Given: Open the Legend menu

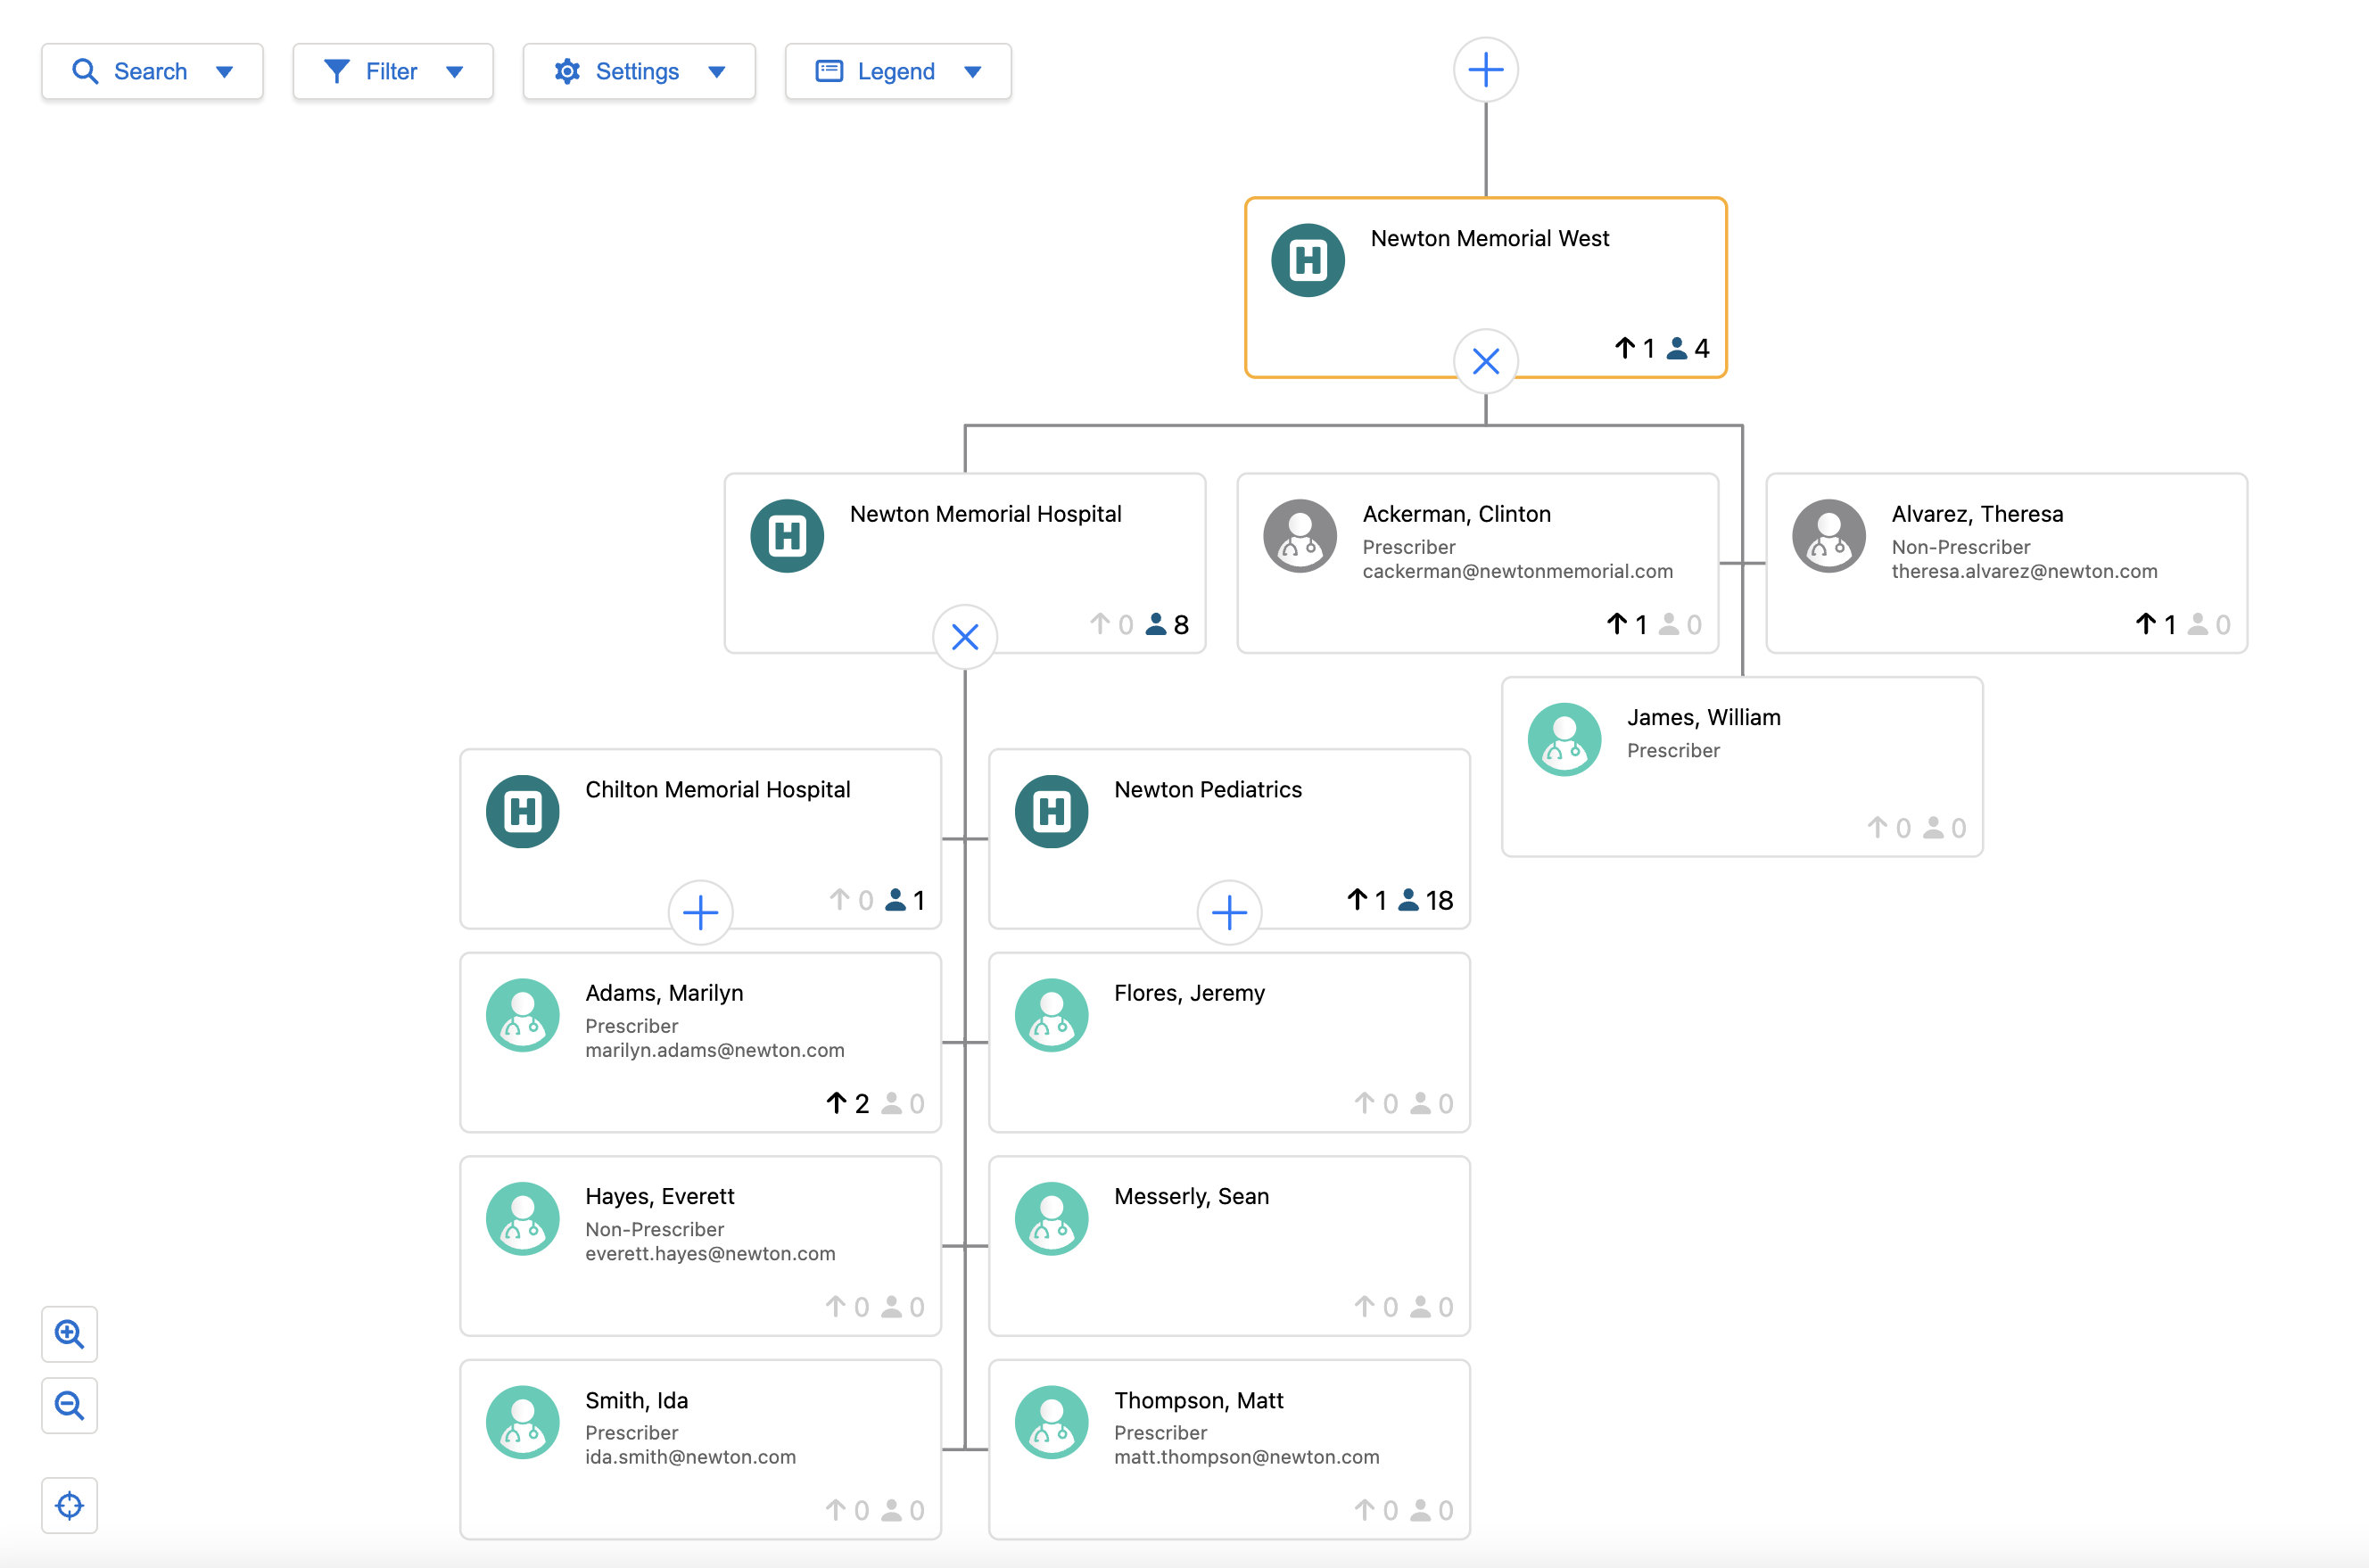Looking at the screenshot, I should (x=897, y=71).
